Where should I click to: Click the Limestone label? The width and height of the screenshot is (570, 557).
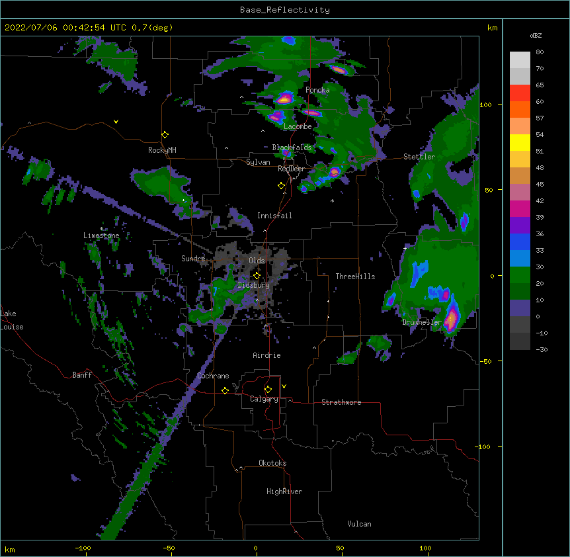[101, 236]
